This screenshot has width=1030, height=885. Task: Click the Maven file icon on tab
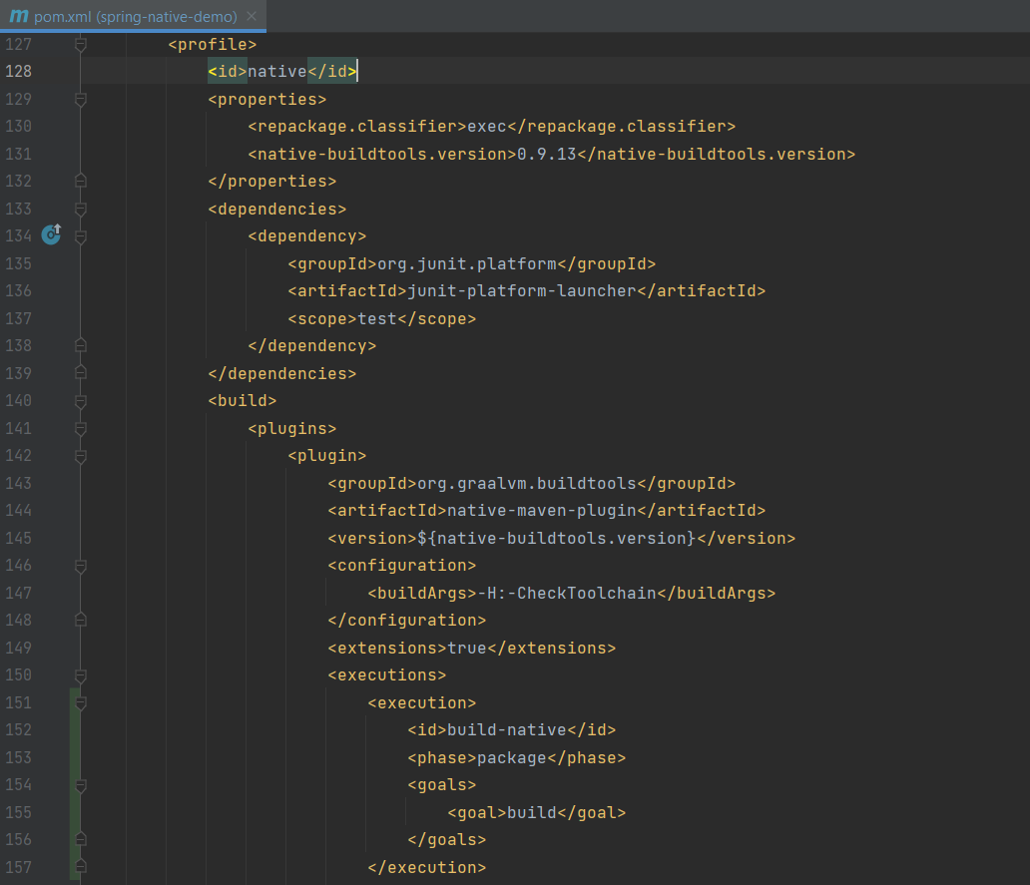click(x=18, y=16)
